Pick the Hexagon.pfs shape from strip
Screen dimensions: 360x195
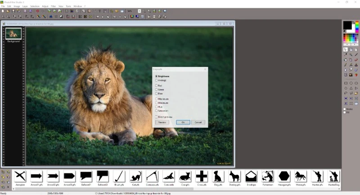[x=284, y=176]
